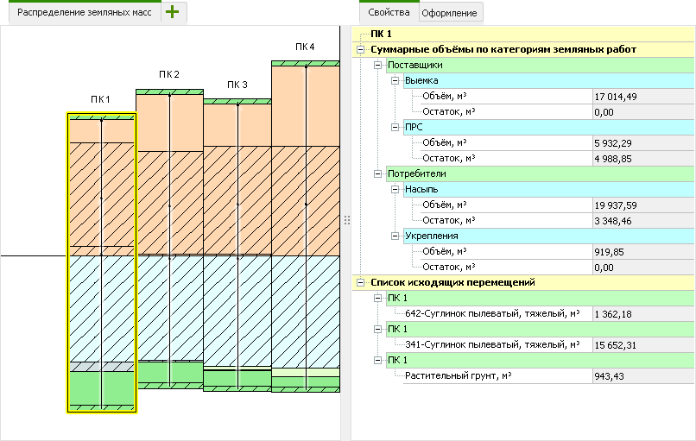Click the Выемка volume value 17 014,49
Screen dimensions: 696x441
click(642, 96)
